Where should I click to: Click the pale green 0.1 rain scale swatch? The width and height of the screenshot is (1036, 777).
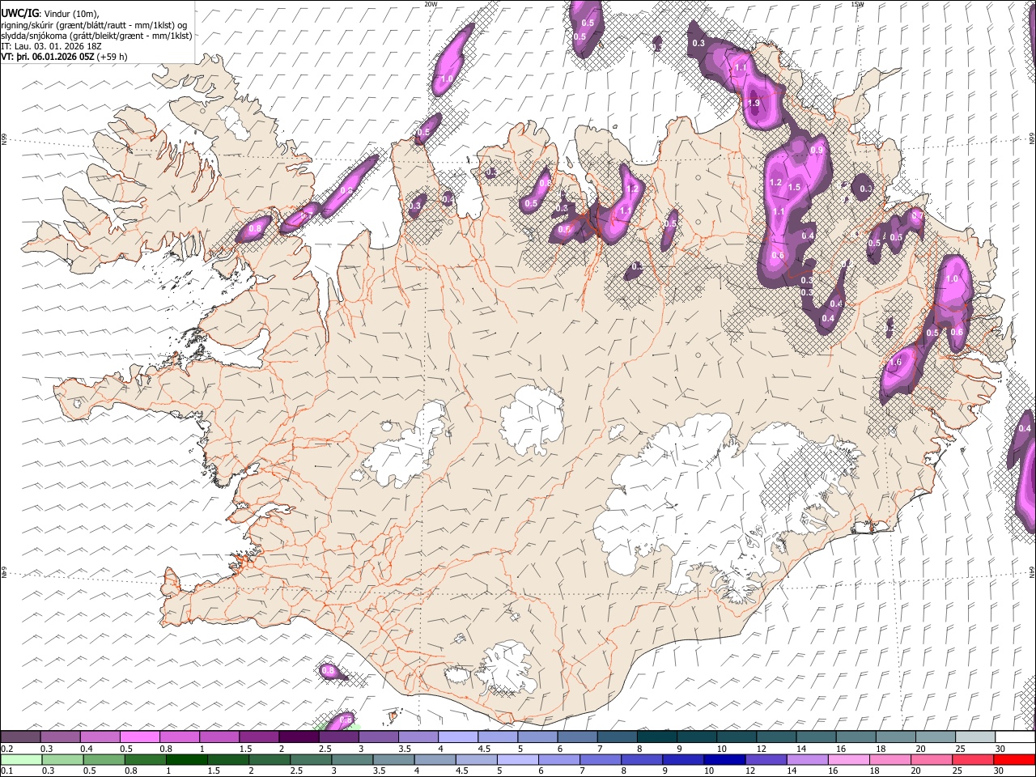21,759
